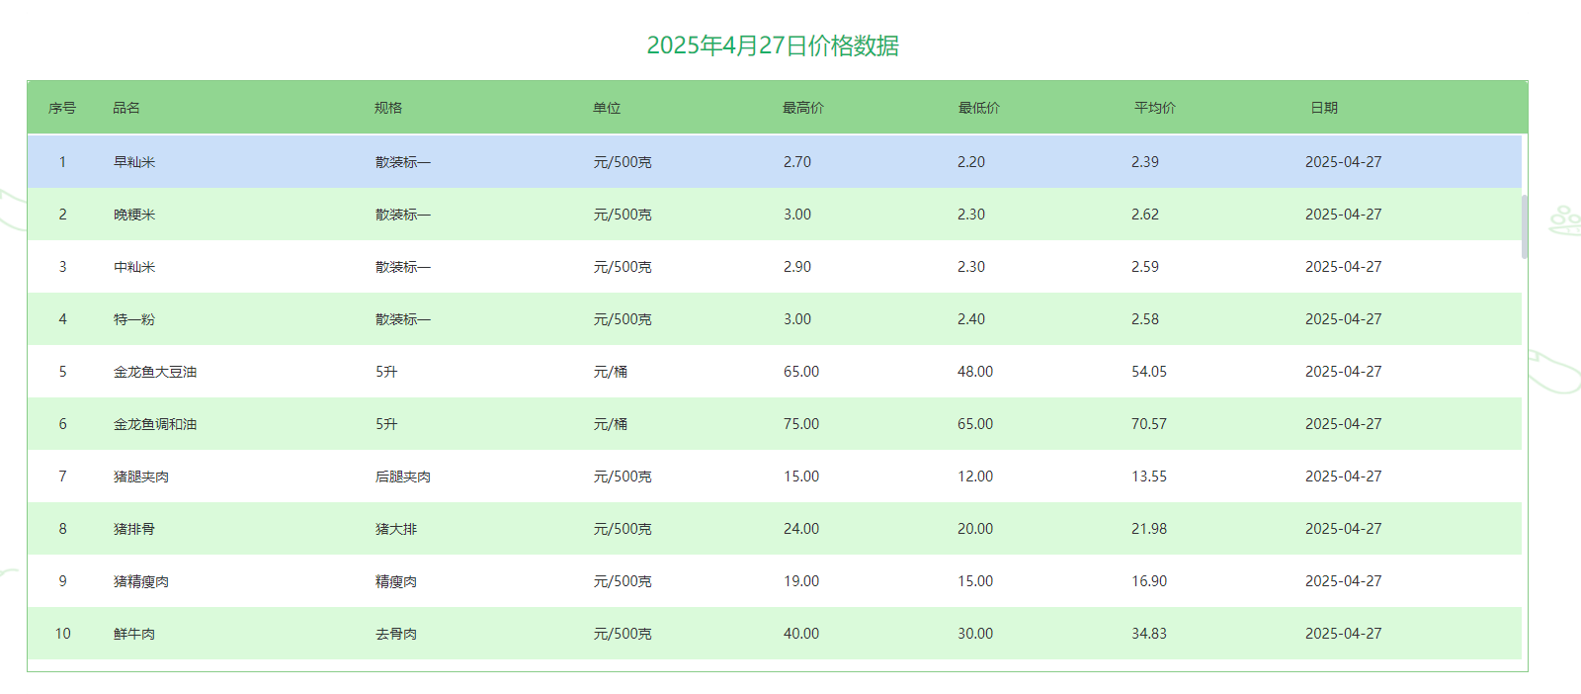Click the 特一粉 product name
1581x694 pixels.
tap(134, 319)
